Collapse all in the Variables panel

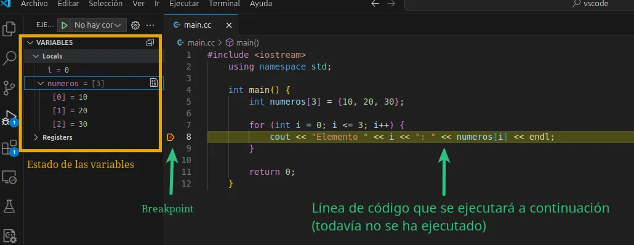(x=150, y=42)
